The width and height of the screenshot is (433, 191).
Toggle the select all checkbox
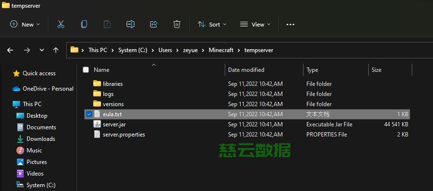86,70
